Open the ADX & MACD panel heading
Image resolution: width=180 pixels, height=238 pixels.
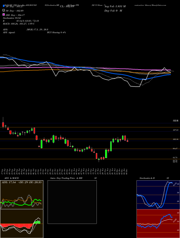pos(12,178)
